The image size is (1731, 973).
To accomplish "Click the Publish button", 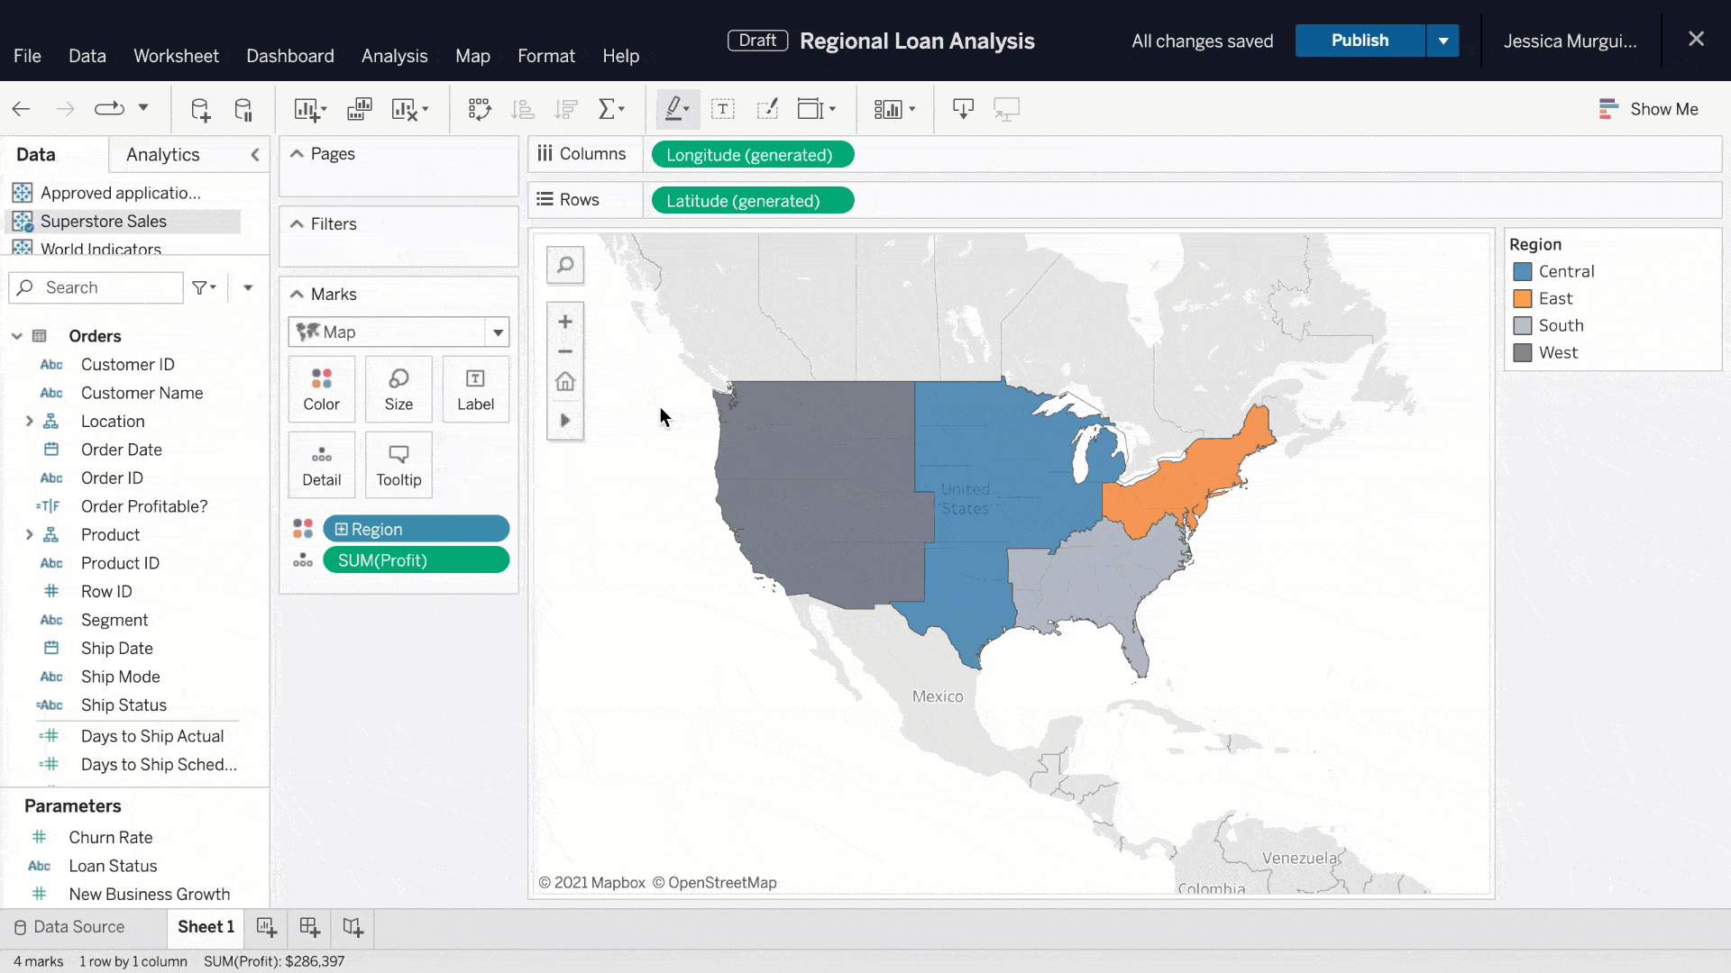I will tap(1360, 41).
